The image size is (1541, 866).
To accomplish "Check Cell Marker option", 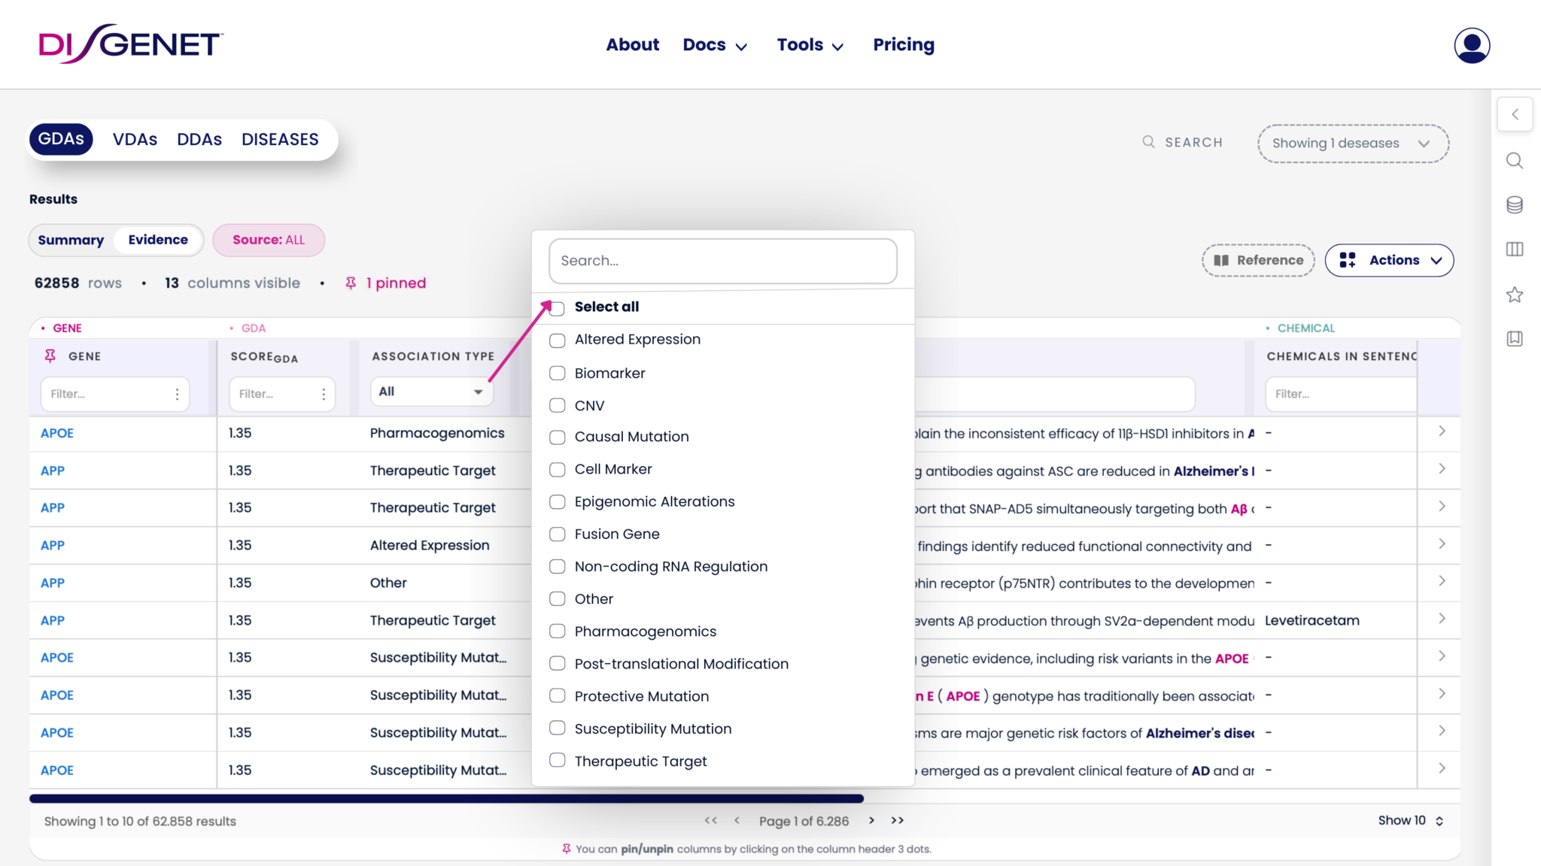I will (x=557, y=469).
